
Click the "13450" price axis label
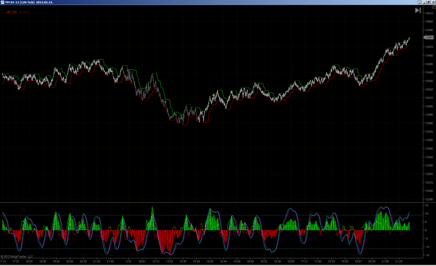click(x=429, y=64)
